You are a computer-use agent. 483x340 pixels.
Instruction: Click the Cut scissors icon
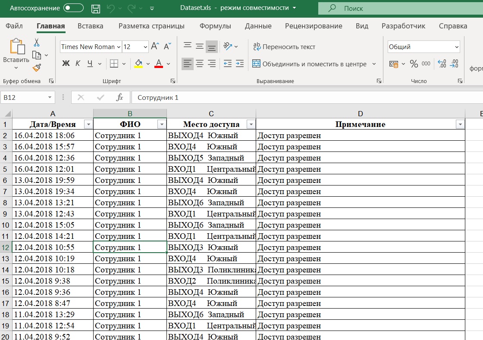point(37,43)
